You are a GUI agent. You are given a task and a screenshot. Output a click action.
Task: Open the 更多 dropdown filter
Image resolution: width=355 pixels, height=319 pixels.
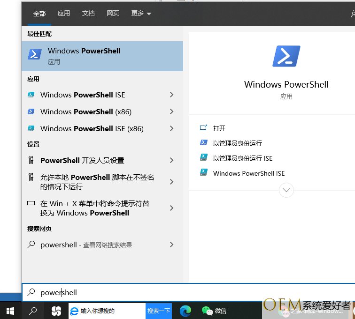coord(141,14)
